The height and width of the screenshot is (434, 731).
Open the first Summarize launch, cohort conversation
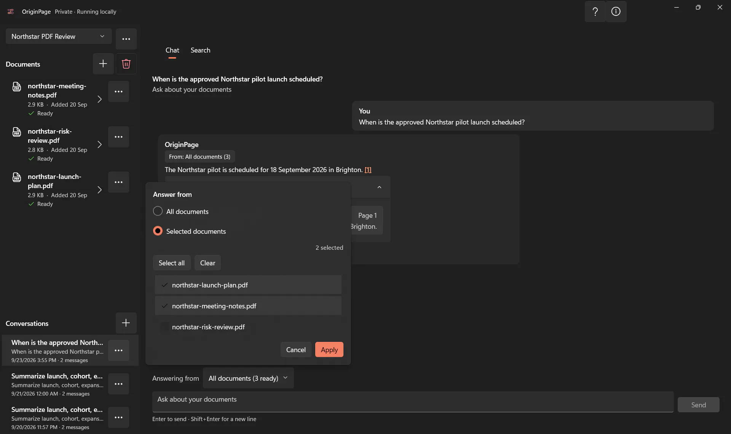click(57, 384)
